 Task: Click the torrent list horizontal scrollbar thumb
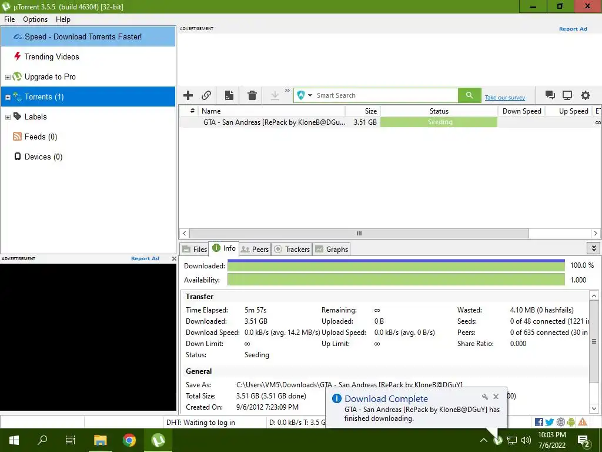point(359,233)
